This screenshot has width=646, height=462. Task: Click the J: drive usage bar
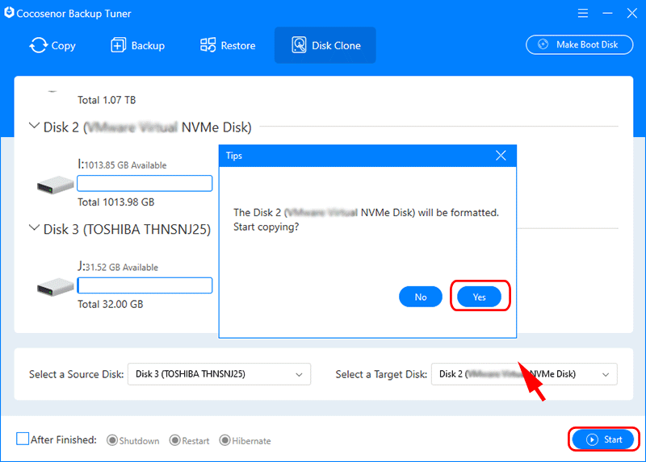tap(145, 285)
